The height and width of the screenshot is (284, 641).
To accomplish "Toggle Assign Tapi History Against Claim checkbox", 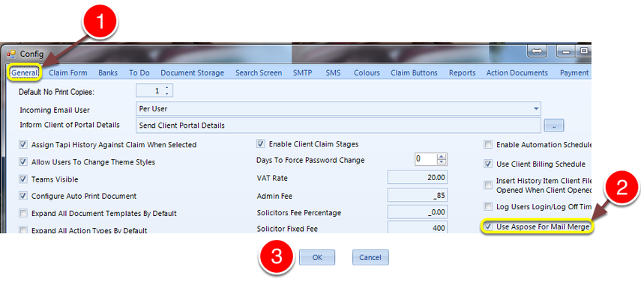I will pos(23,145).
